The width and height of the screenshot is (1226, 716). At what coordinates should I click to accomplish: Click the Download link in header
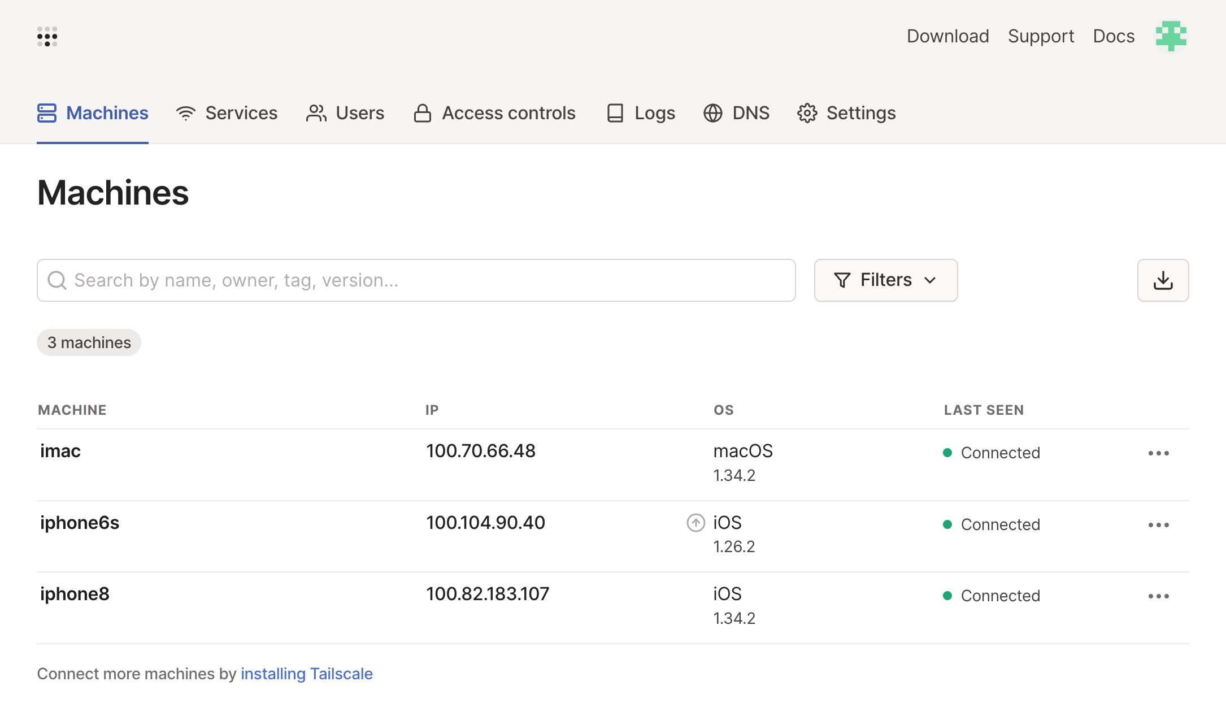(x=947, y=36)
